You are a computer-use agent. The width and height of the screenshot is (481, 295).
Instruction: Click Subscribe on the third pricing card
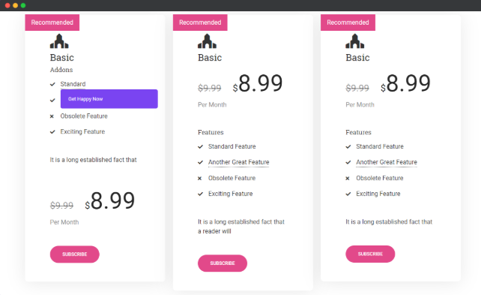pos(370,254)
